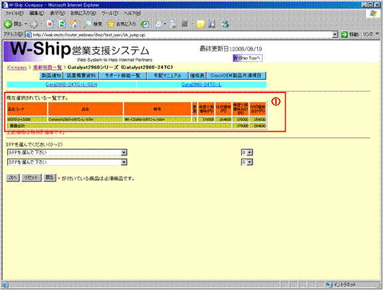
Task: Open the second SFP selection dropdown
Action: coord(124,162)
